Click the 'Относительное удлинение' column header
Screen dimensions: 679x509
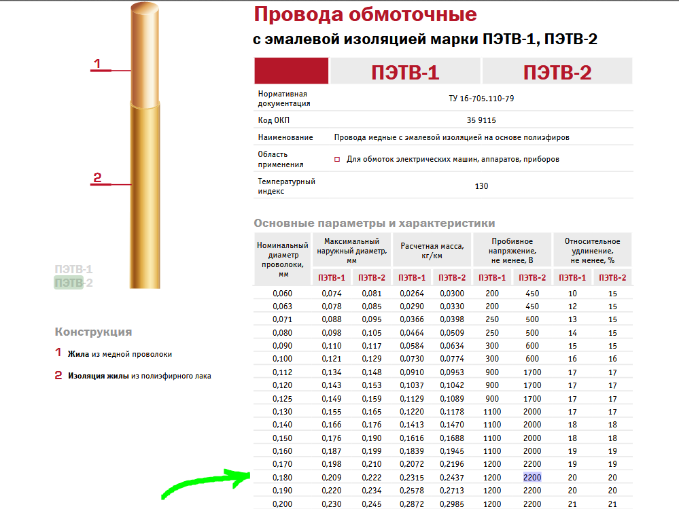click(592, 250)
